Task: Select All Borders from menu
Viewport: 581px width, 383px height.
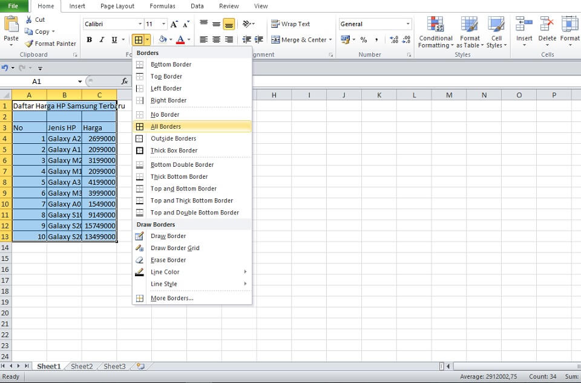Action: 192,126
